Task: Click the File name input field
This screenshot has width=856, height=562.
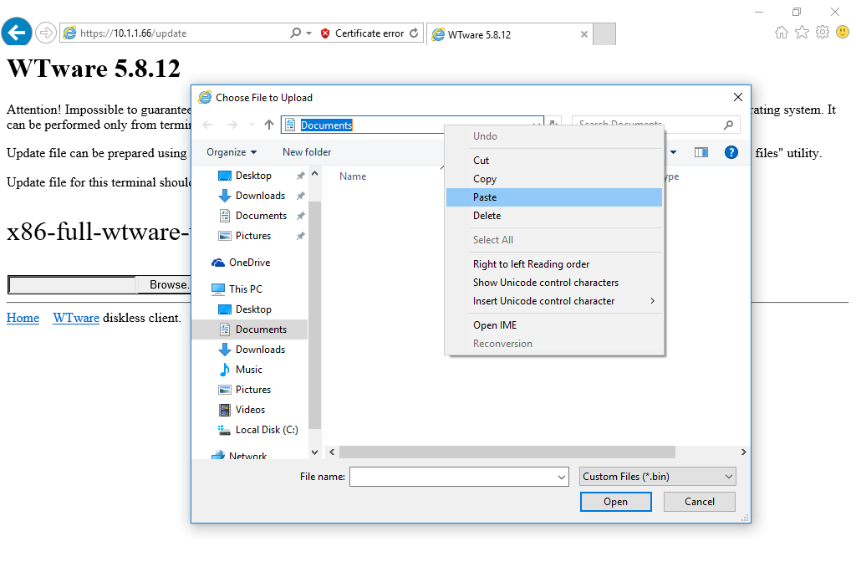Action: [458, 475]
